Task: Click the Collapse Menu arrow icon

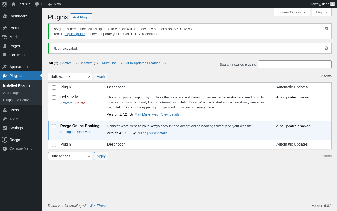Action: pyautogui.click(x=5, y=148)
